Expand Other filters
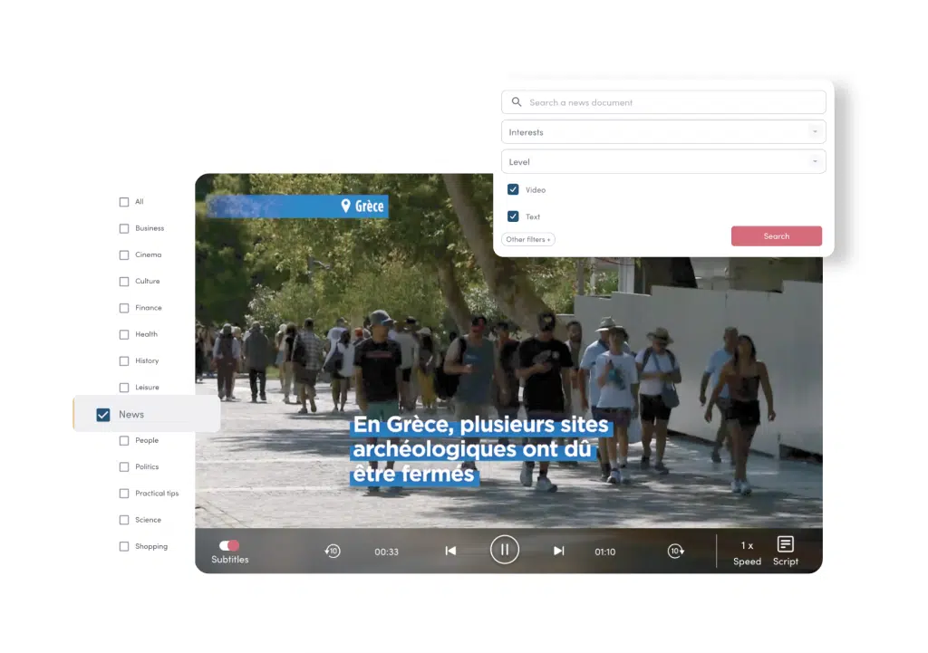 (x=528, y=239)
